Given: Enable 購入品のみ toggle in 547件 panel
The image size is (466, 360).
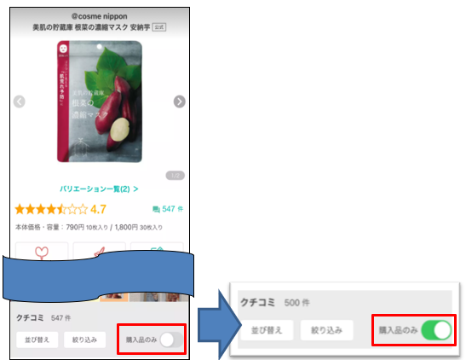Looking at the screenshot, I should (171, 340).
